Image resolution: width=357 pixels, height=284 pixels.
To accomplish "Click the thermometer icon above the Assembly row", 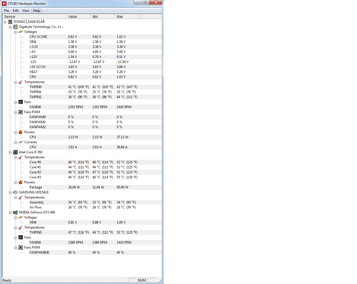I will [21, 197].
